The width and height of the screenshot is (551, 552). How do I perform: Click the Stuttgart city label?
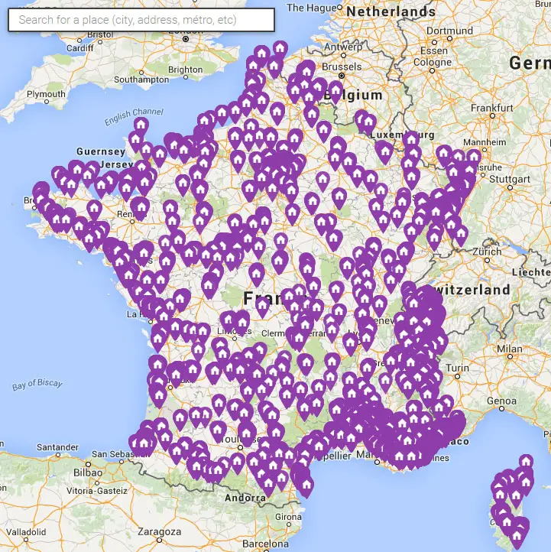(510, 179)
